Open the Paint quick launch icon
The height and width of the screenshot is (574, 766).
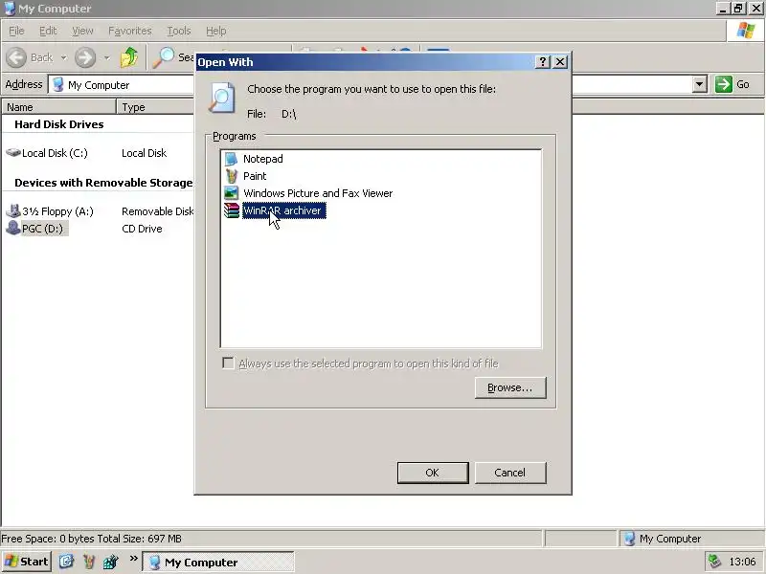[x=89, y=562]
